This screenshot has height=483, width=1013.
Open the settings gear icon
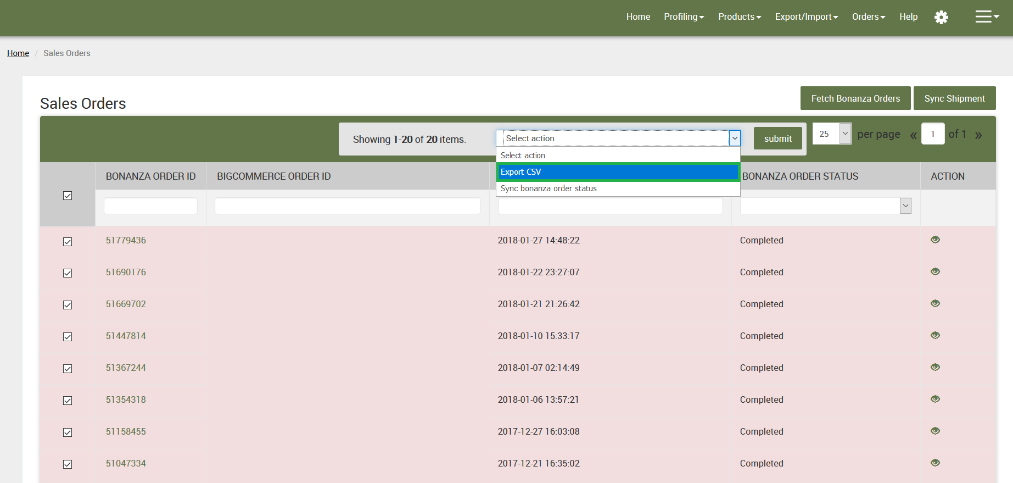click(x=941, y=17)
